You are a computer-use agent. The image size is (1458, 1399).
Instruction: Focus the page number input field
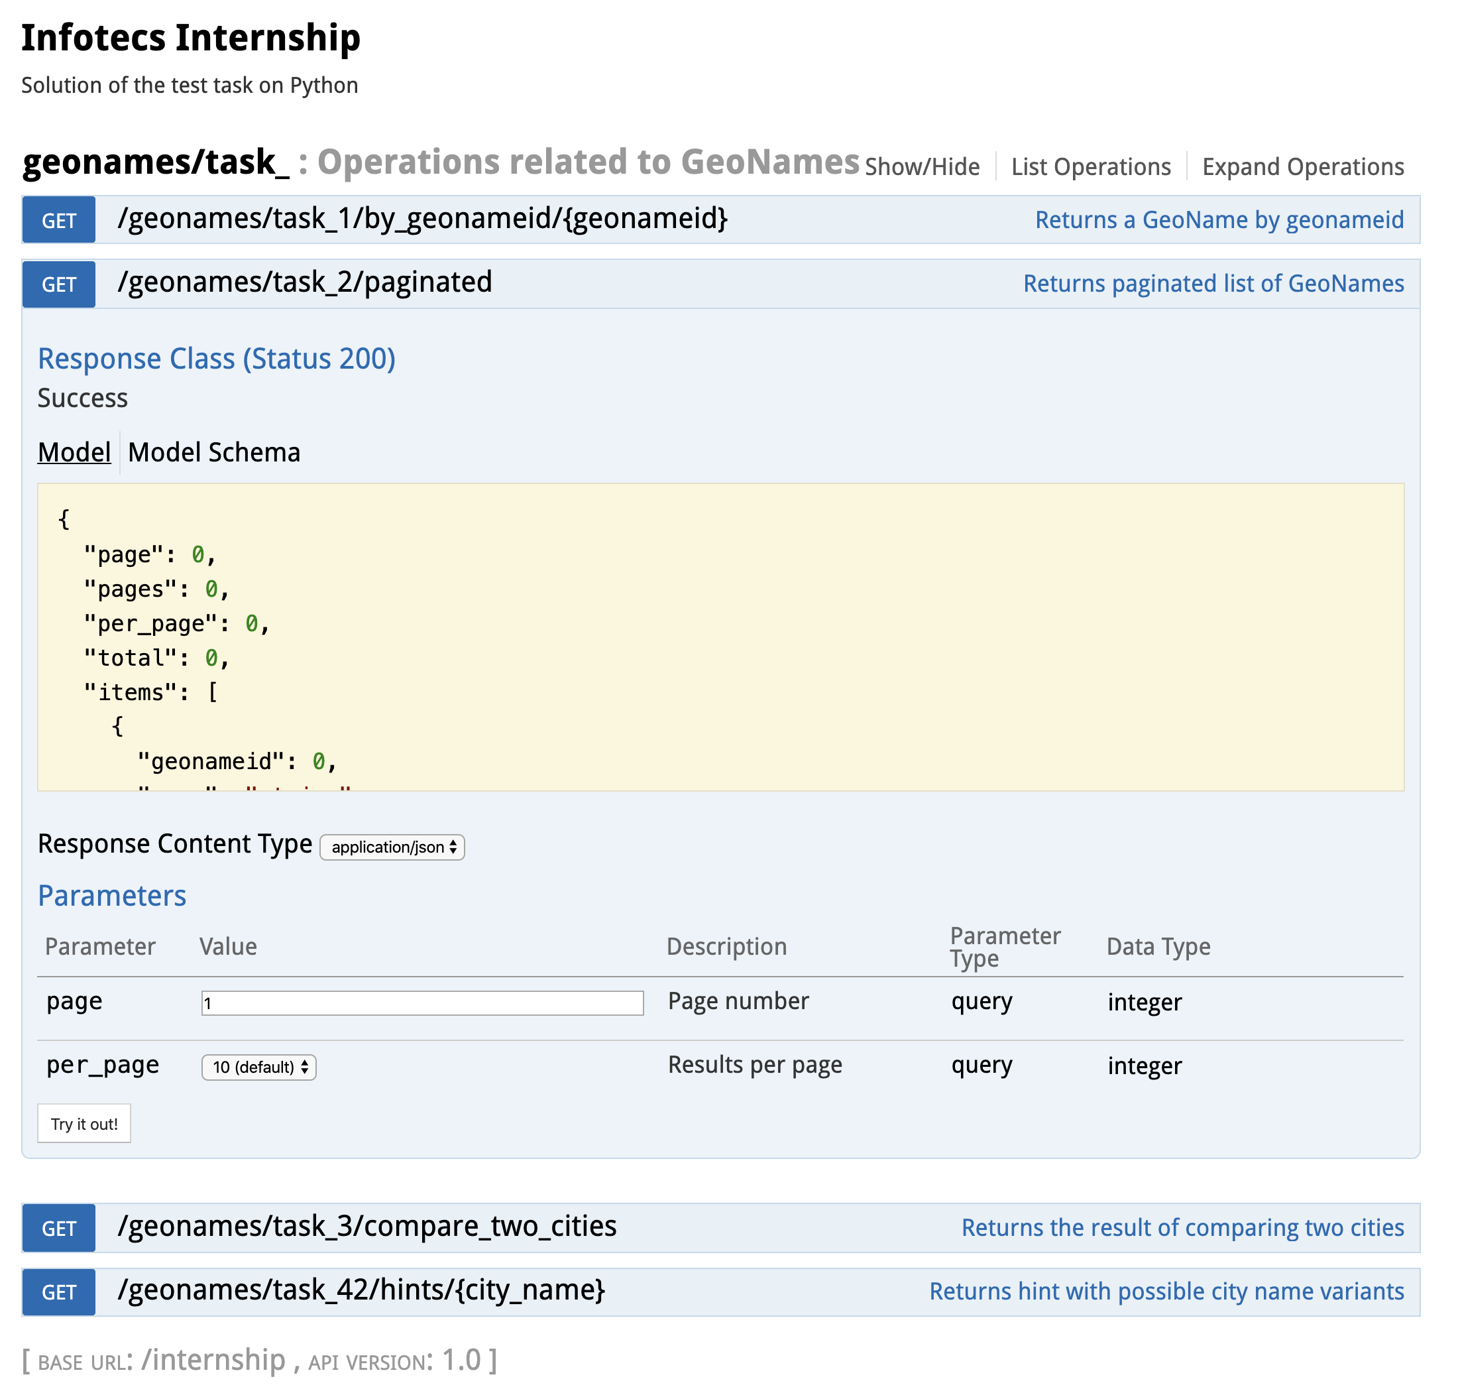[x=421, y=1003]
